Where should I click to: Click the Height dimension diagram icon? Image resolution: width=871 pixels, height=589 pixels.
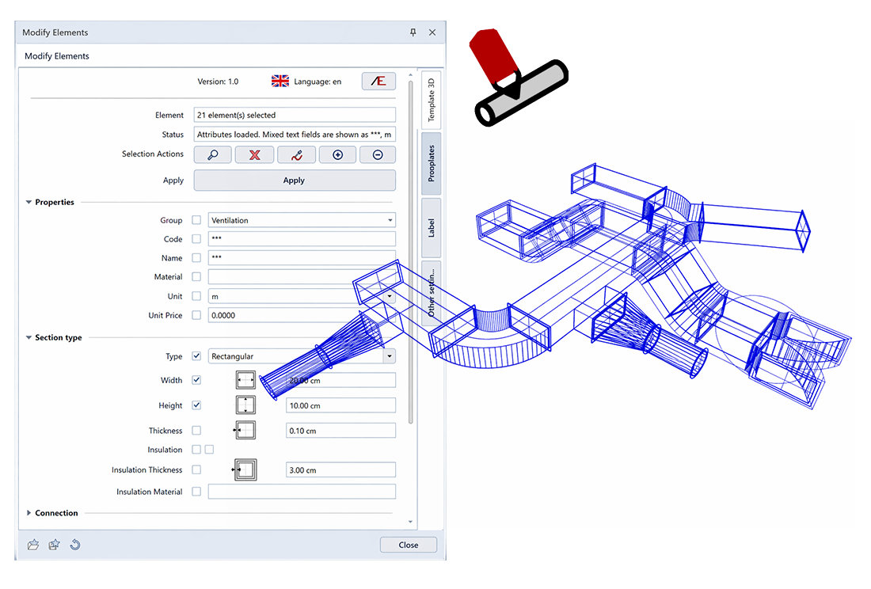(245, 405)
